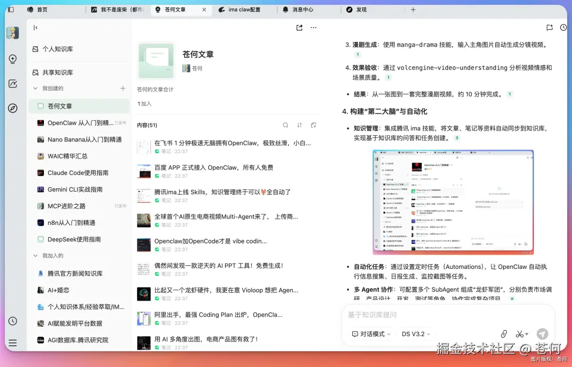Open the hamburger menu at bottom left
This screenshot has width=572, height=367.
[x=13, y=342]
